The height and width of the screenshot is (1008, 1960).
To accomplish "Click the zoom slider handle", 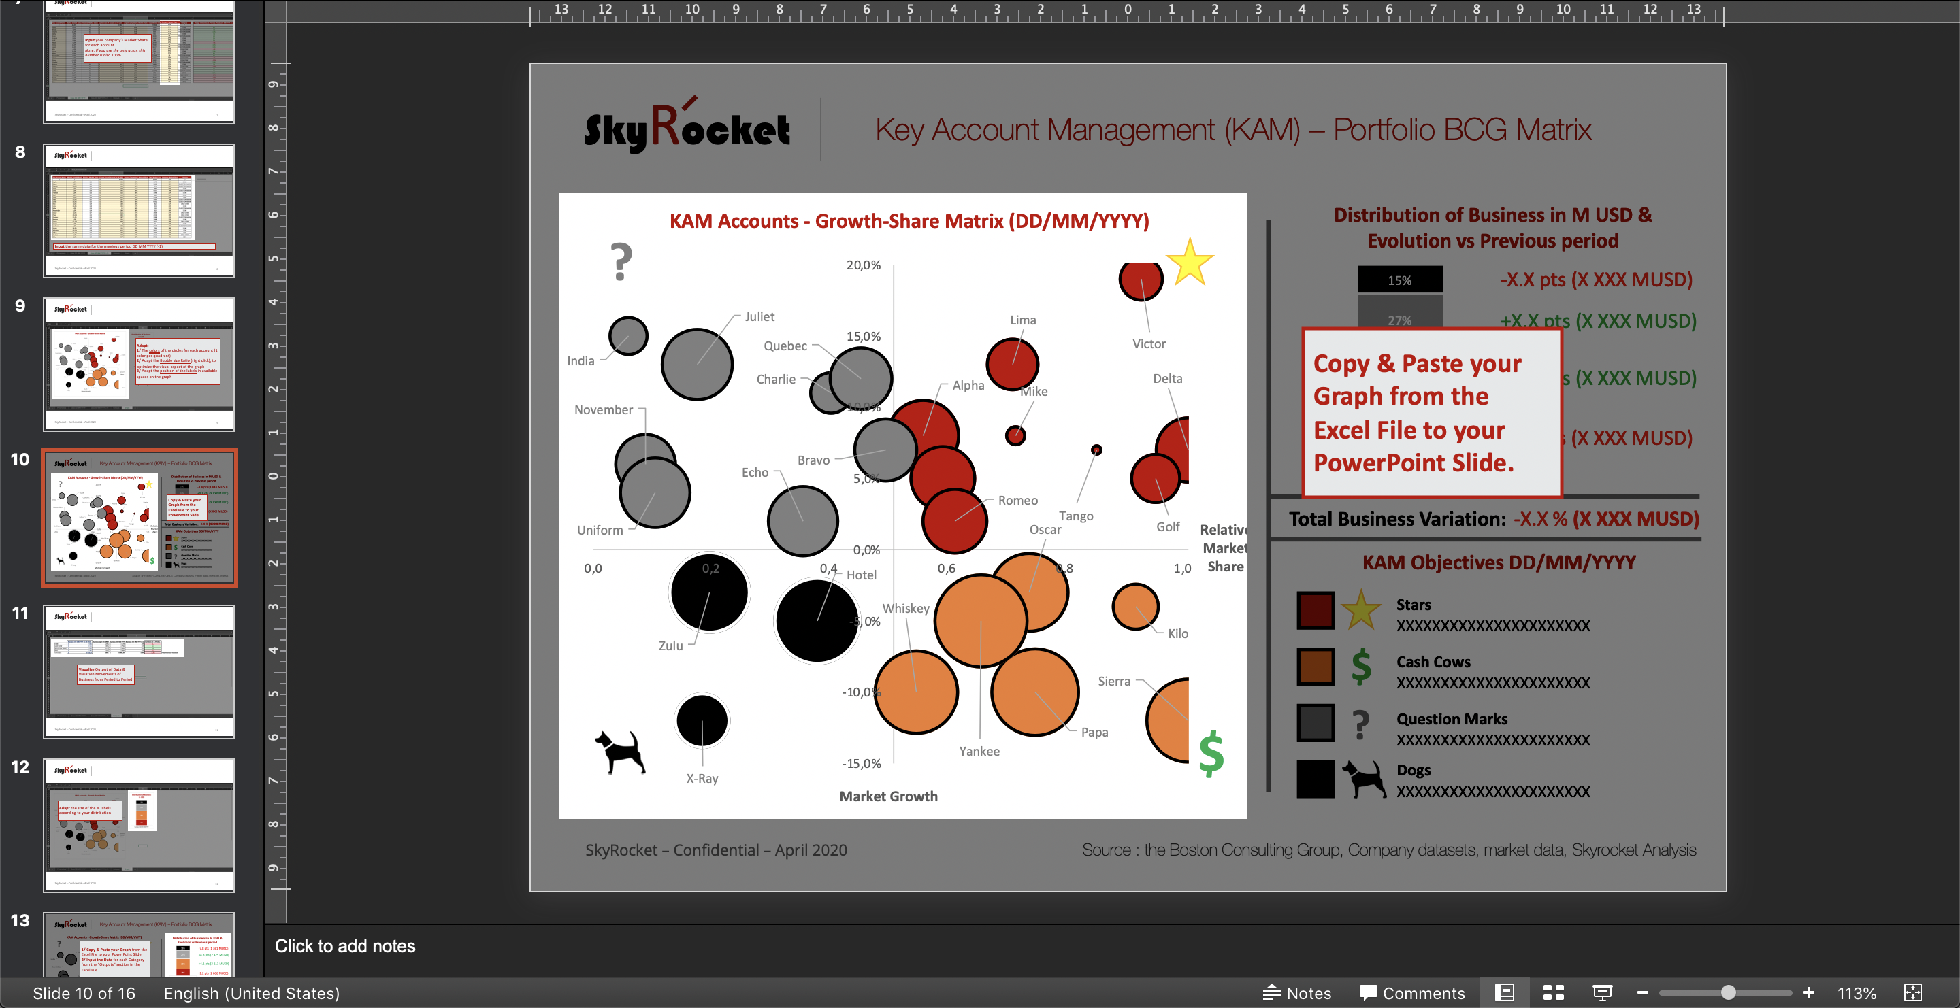I will coord(1728,993).
